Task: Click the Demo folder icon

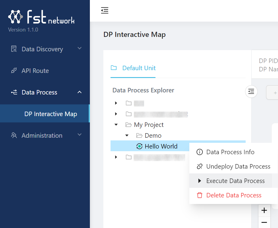Action: 139,136
